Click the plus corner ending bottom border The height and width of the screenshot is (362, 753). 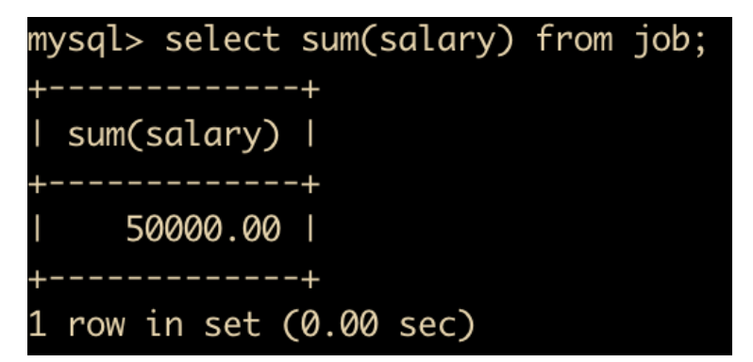pyautogui.click(x=310, y=280)
